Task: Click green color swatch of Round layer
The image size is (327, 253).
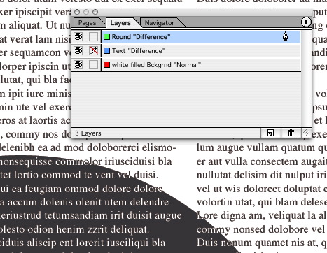Action: [x=106, y=36]
